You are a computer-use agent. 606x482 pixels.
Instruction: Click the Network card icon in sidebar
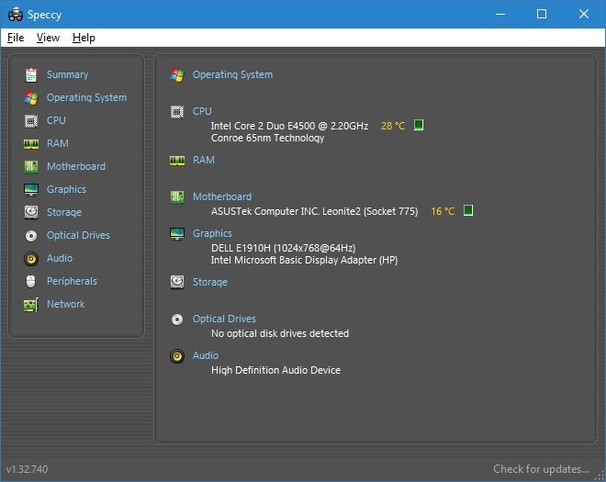tap(31, 305)
